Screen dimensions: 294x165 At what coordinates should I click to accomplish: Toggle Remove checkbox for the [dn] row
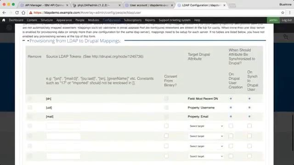point(30,99)
